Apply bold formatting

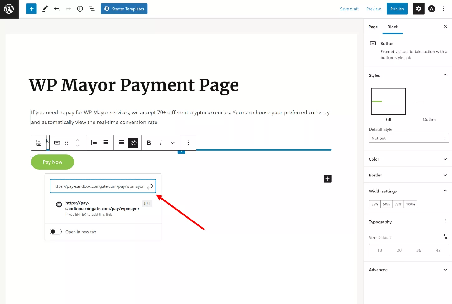coord(149,143)
